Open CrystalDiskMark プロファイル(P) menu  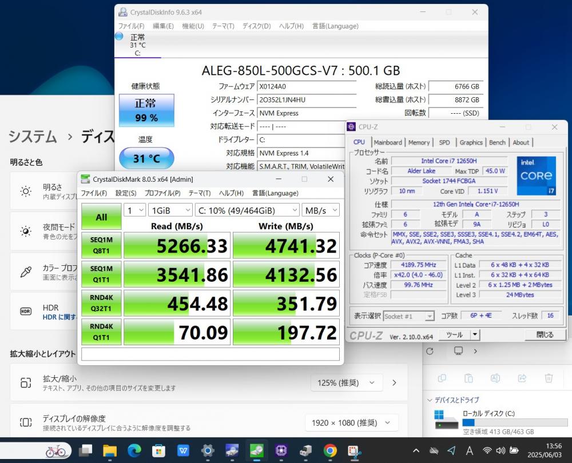[x=162, y=193]
